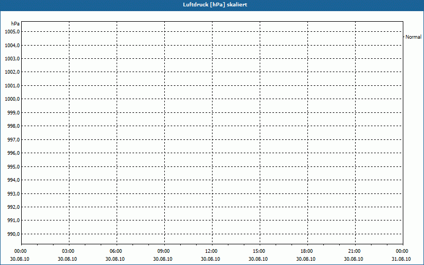Click the 991,0 y-axis label
This screenshot has width=424, height=265.
click(x=14, y=220)
